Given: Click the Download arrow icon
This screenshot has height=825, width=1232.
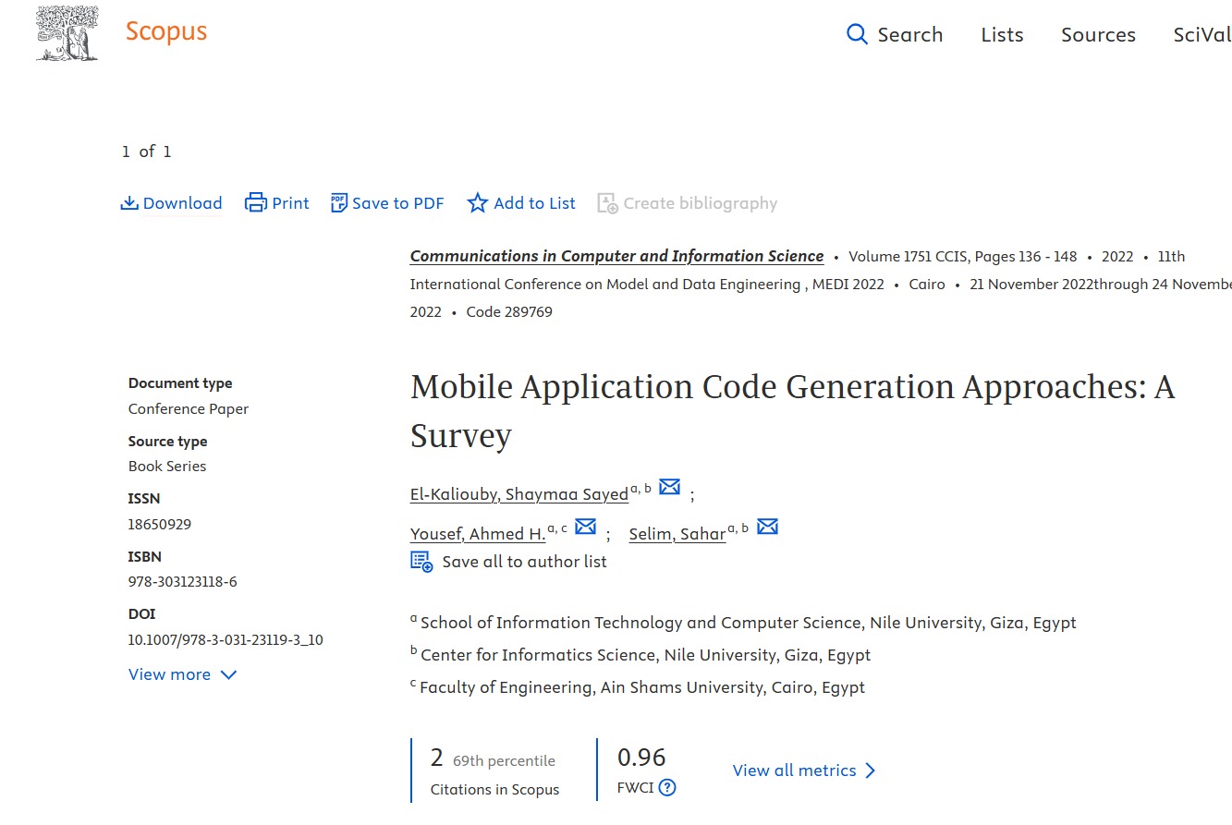Looking at the screenshot, I should coord(129,203).
